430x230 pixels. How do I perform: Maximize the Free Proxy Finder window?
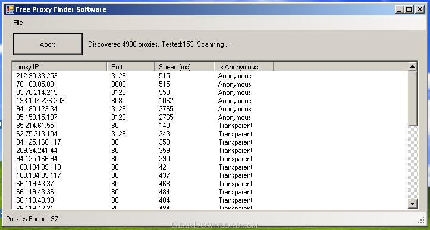[409, 9]
